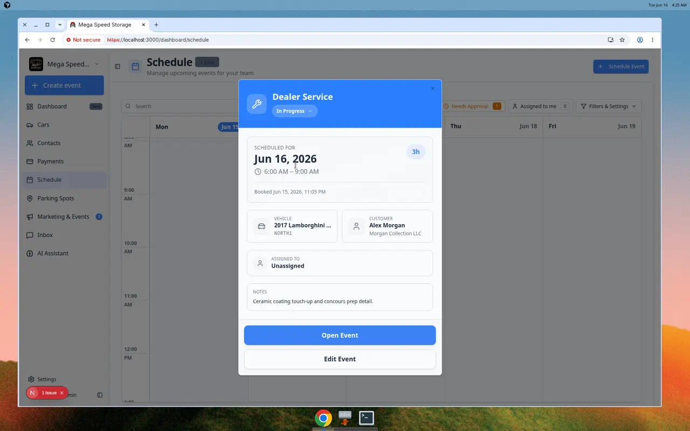Open the In Progress status dropdown
This screenshot has height=431, width=690.
coord(294,111)
